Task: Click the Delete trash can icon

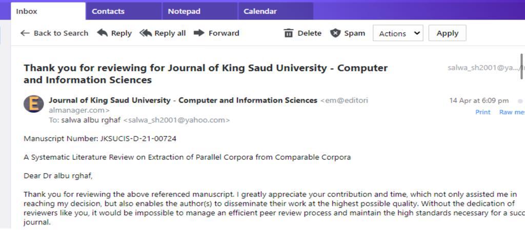Action: [x=289, y=33]
